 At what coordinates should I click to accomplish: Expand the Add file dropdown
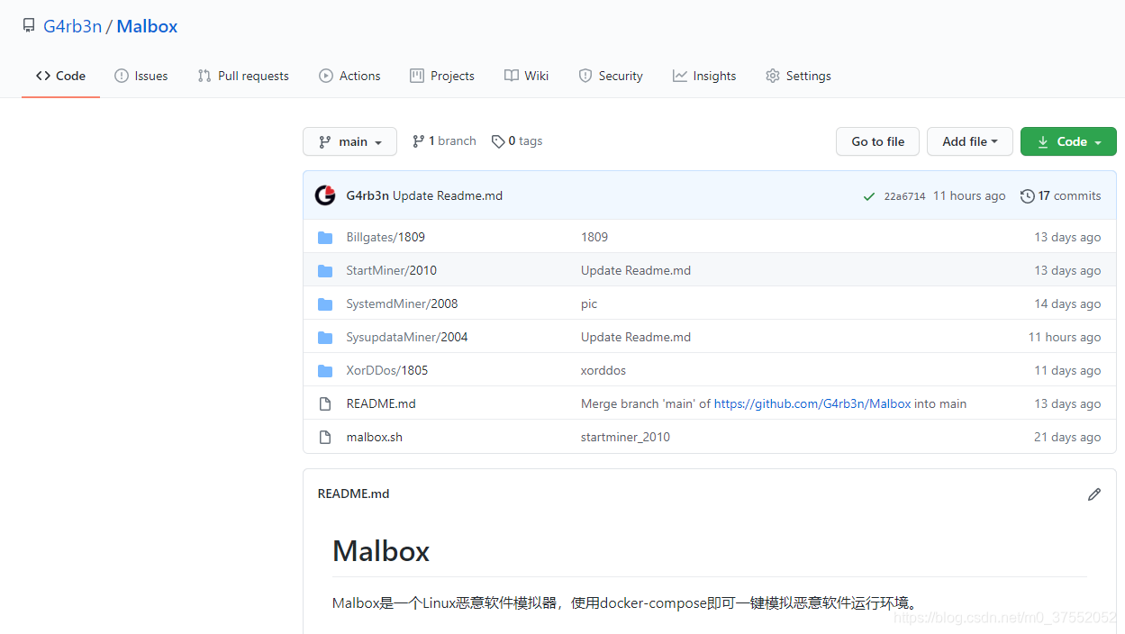pyautogui.click(x=970, y=141)
